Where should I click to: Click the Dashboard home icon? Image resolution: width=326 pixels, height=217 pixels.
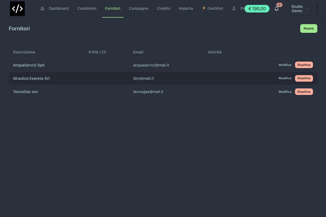click(42, 8)
